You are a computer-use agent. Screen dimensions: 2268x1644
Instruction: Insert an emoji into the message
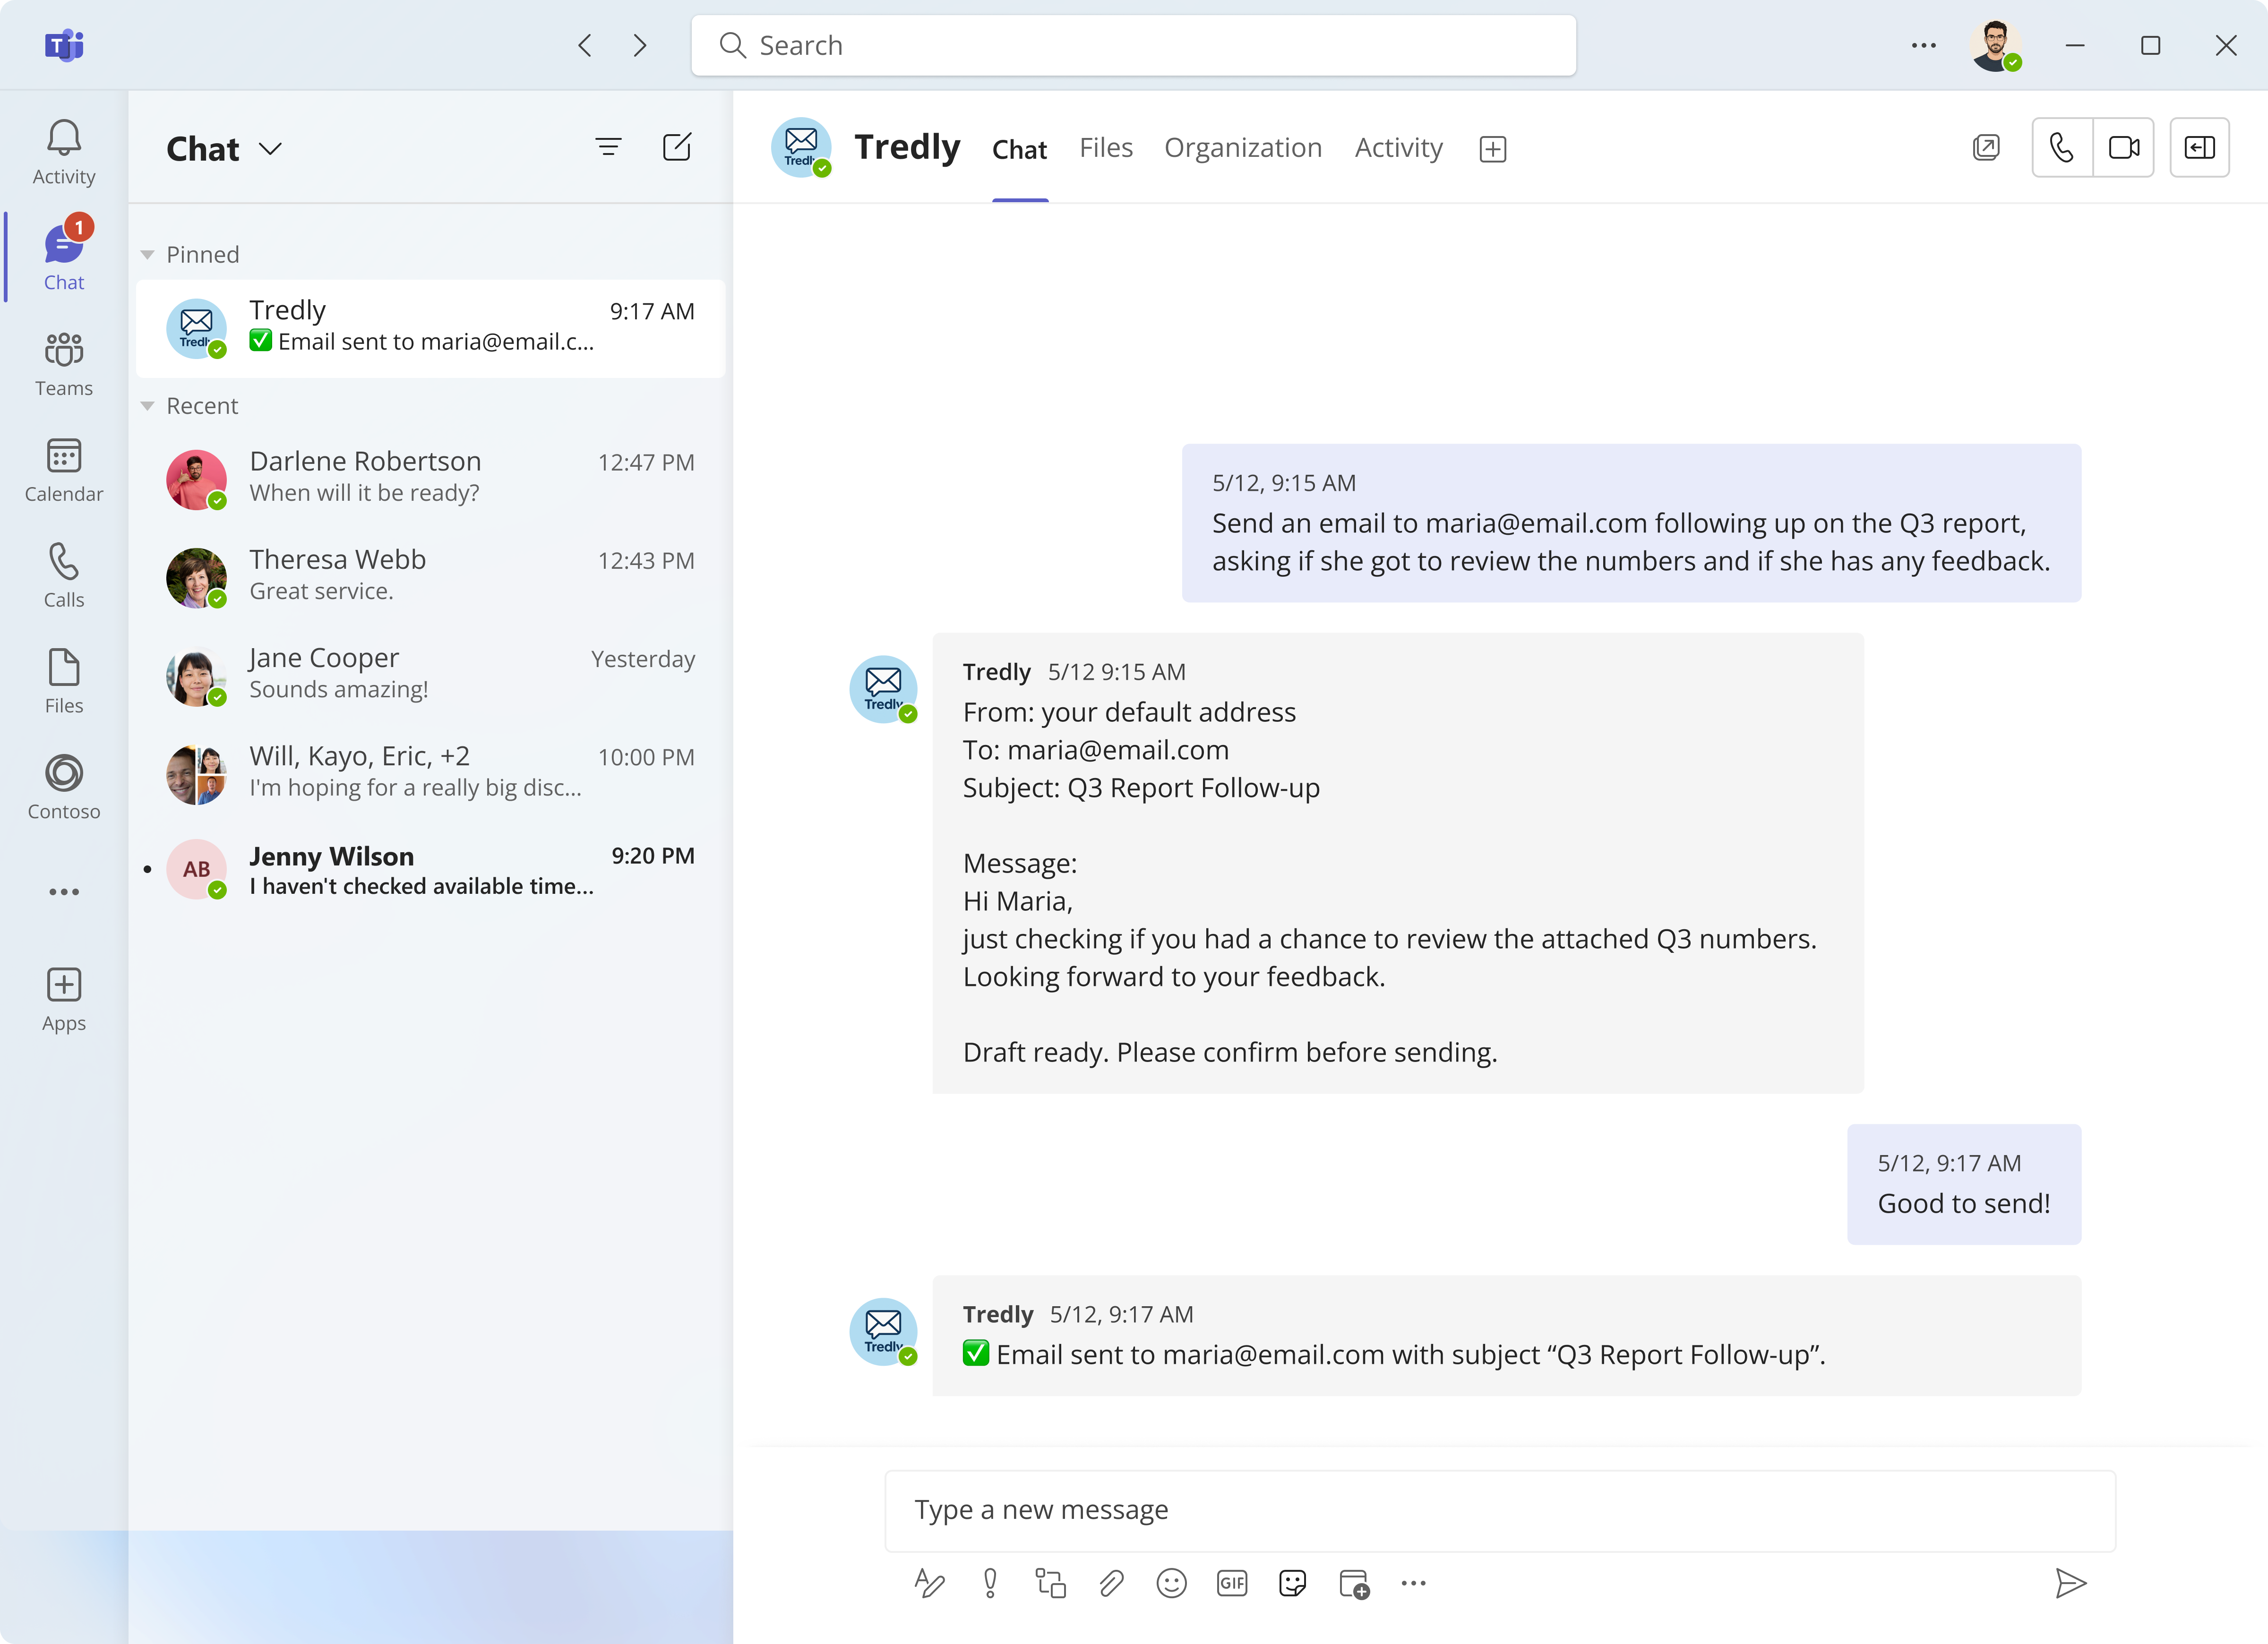point(1171,1583)
